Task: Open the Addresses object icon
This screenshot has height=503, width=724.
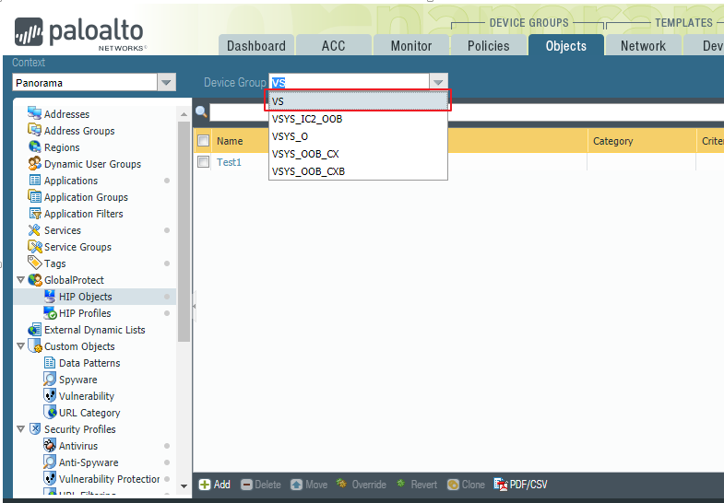Action: pyautogui.click(x=35, y=113)
